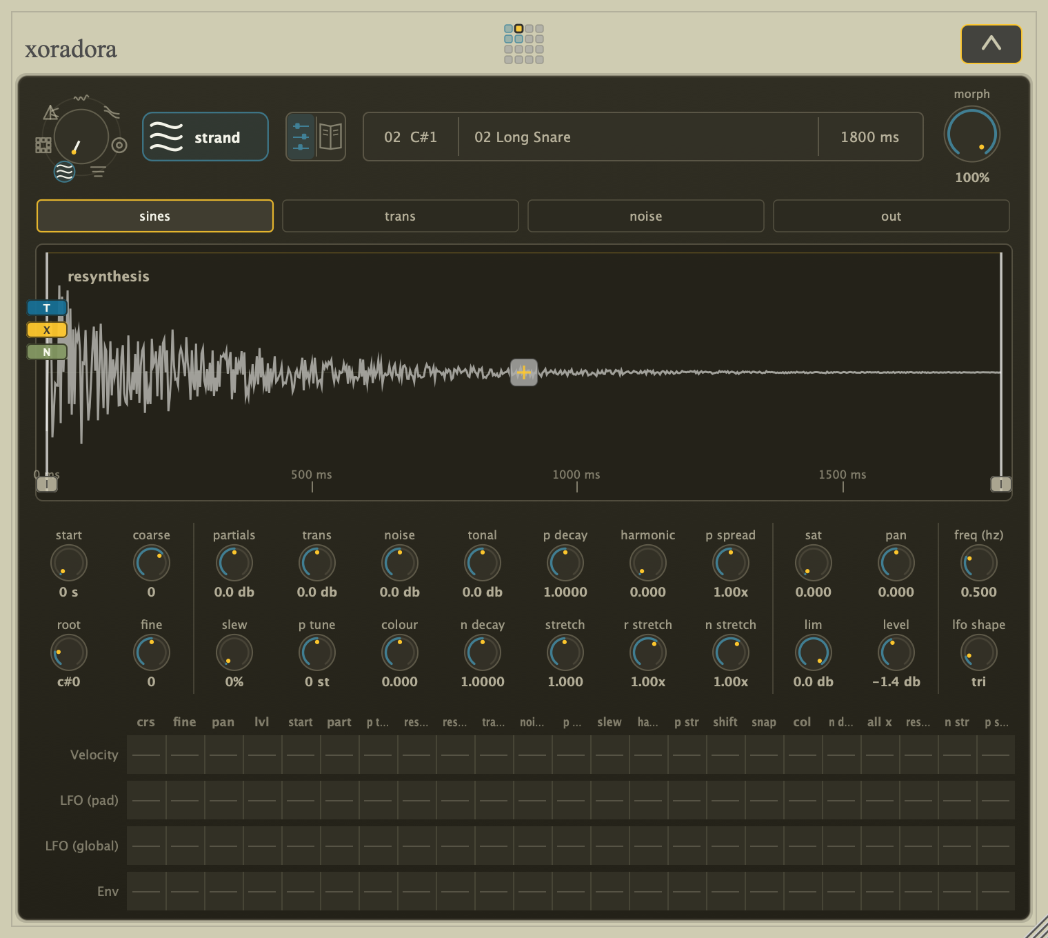Click the LFO (pad) row pan cell
1048x938 pixels.
[x=223, y=800]
